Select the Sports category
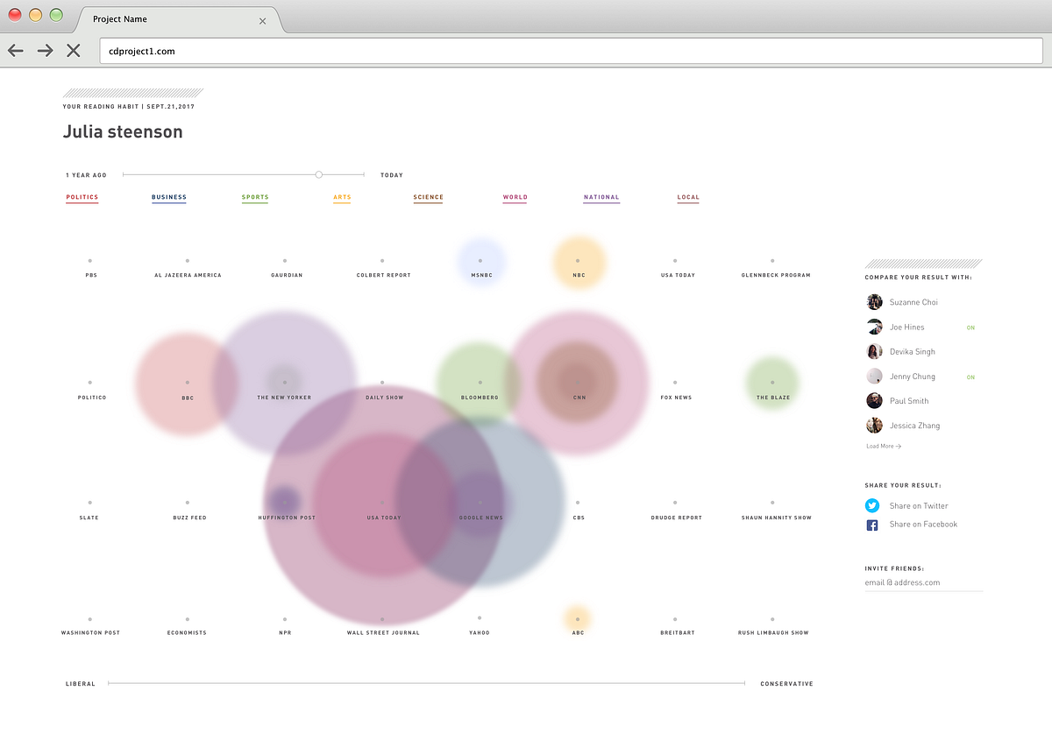The height and width of the screenshot is (747, 1052). pos(255,198)
